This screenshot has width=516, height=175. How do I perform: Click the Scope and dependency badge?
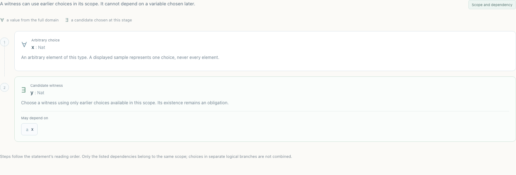pos(492,5)
